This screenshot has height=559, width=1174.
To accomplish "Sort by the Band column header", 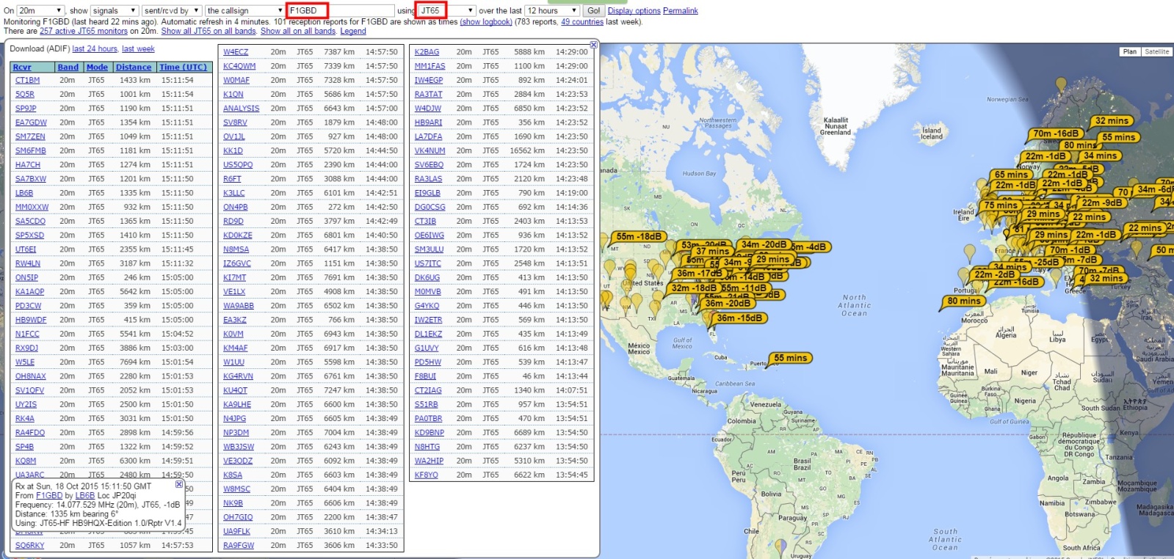I will tap(68, 67).
